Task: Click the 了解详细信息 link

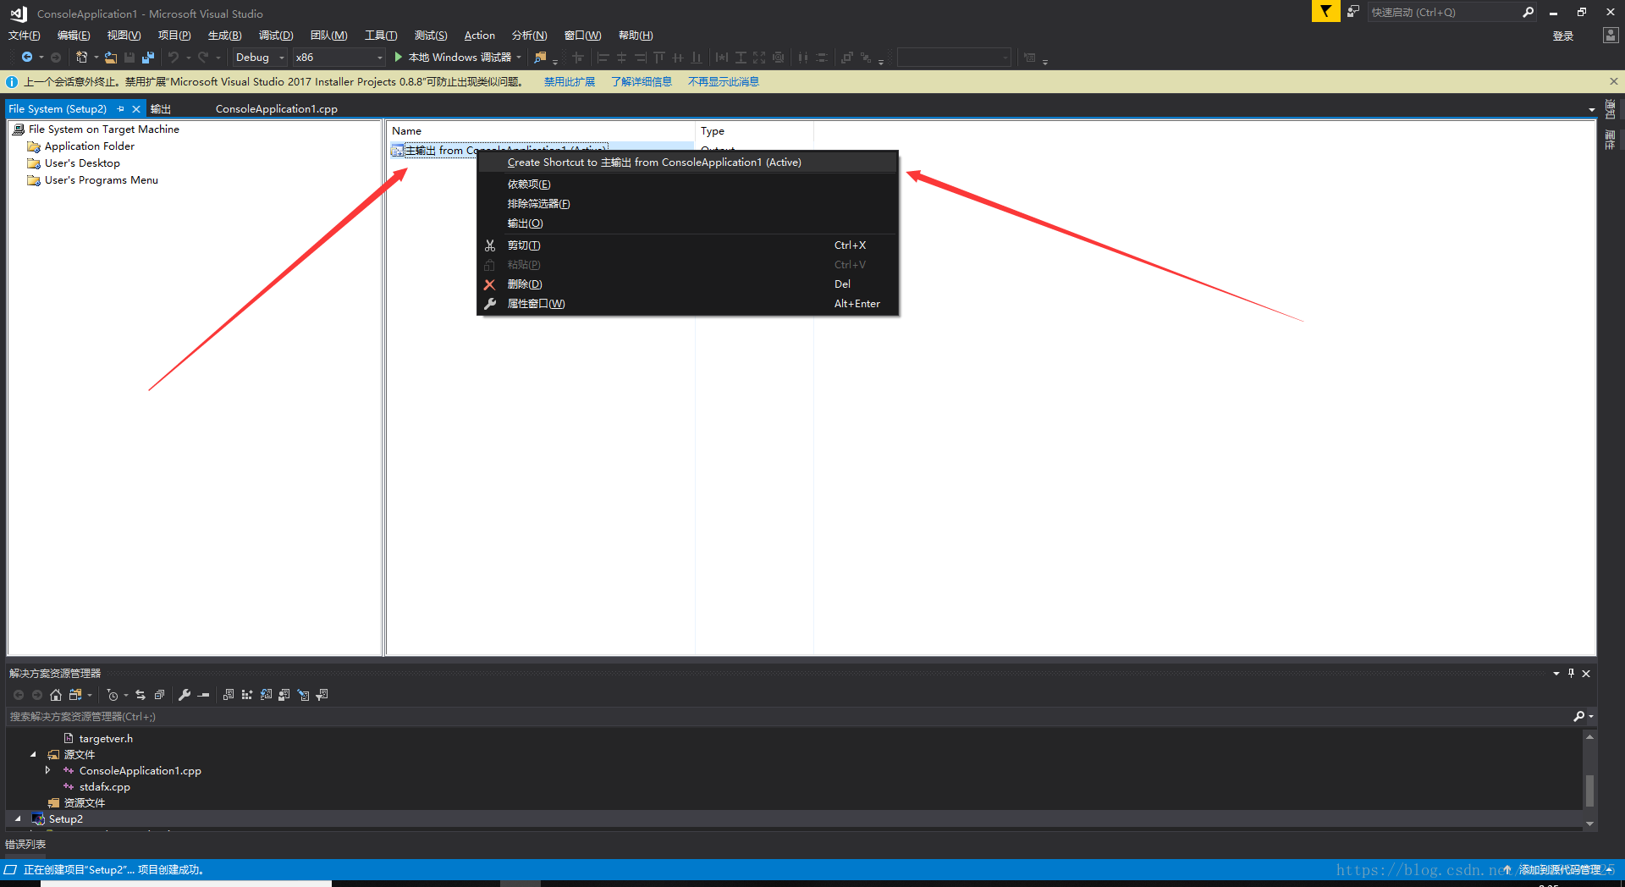Action: [x=642, y=82]
